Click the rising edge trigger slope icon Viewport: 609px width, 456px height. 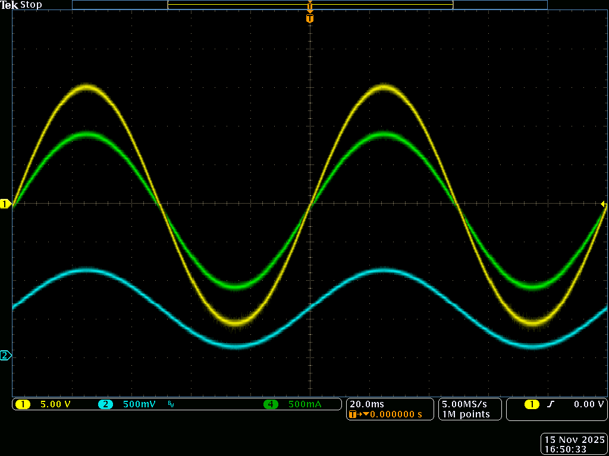(x=550, y=404)
